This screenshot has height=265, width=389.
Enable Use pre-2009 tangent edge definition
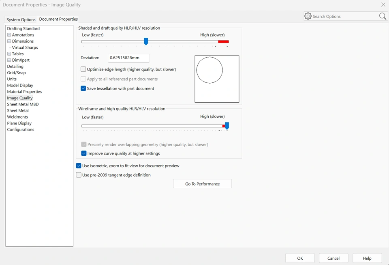79,175
